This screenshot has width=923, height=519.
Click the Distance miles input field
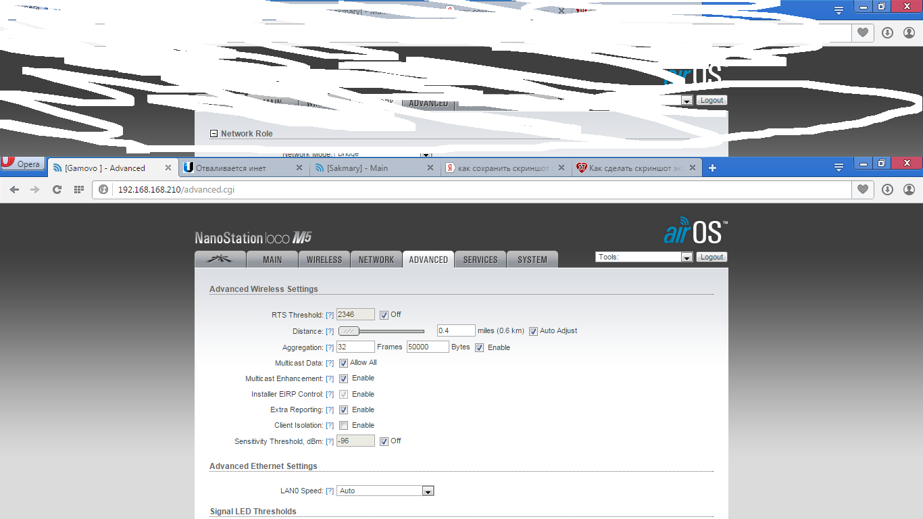[456, 330]
